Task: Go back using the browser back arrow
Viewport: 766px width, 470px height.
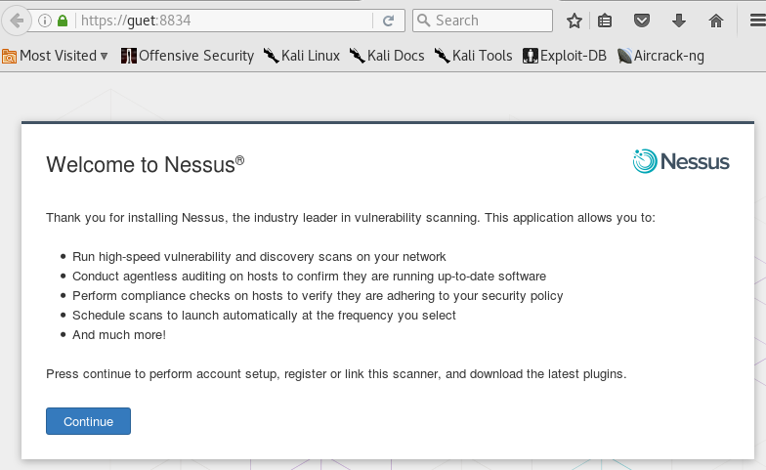Action: [x=17, y=21]
